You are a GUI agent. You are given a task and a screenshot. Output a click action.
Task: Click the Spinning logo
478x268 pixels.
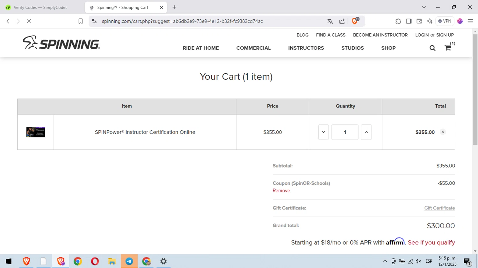(x=61, y=43)
